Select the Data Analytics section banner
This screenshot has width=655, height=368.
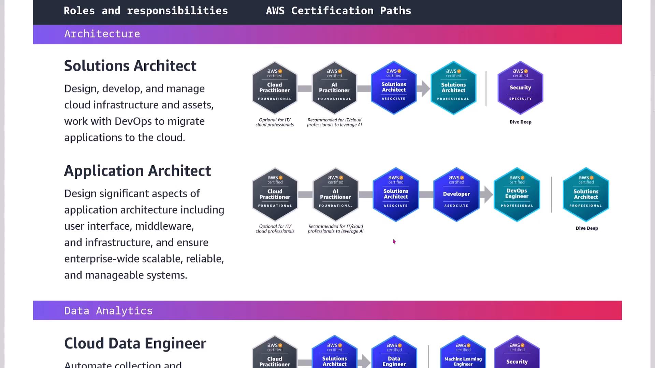click(327, 310)
